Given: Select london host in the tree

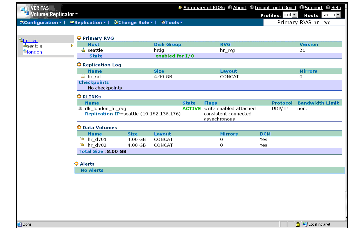Looking at the screenshot, I should pos(35,52).
